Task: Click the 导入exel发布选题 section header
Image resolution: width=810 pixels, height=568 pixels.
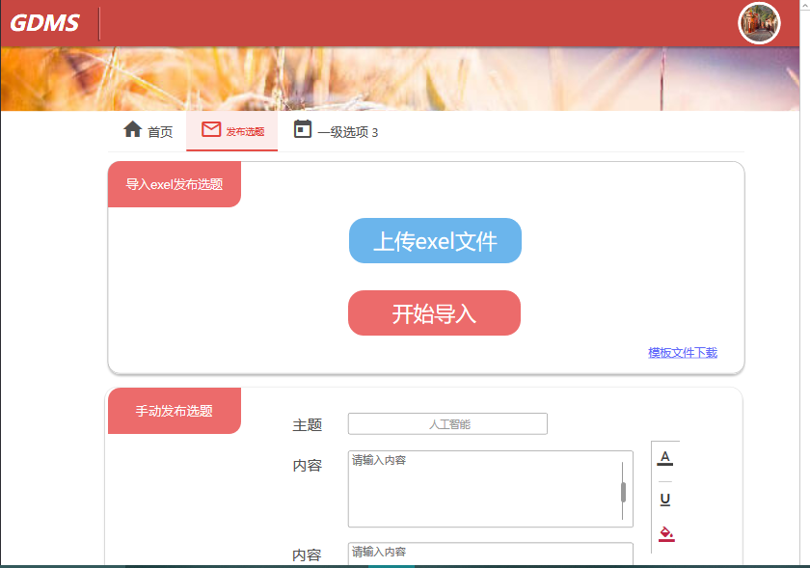Action: point(175,184)
